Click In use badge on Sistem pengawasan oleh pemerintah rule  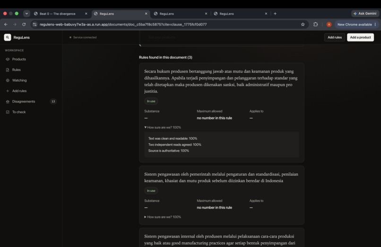click(151, 191)
